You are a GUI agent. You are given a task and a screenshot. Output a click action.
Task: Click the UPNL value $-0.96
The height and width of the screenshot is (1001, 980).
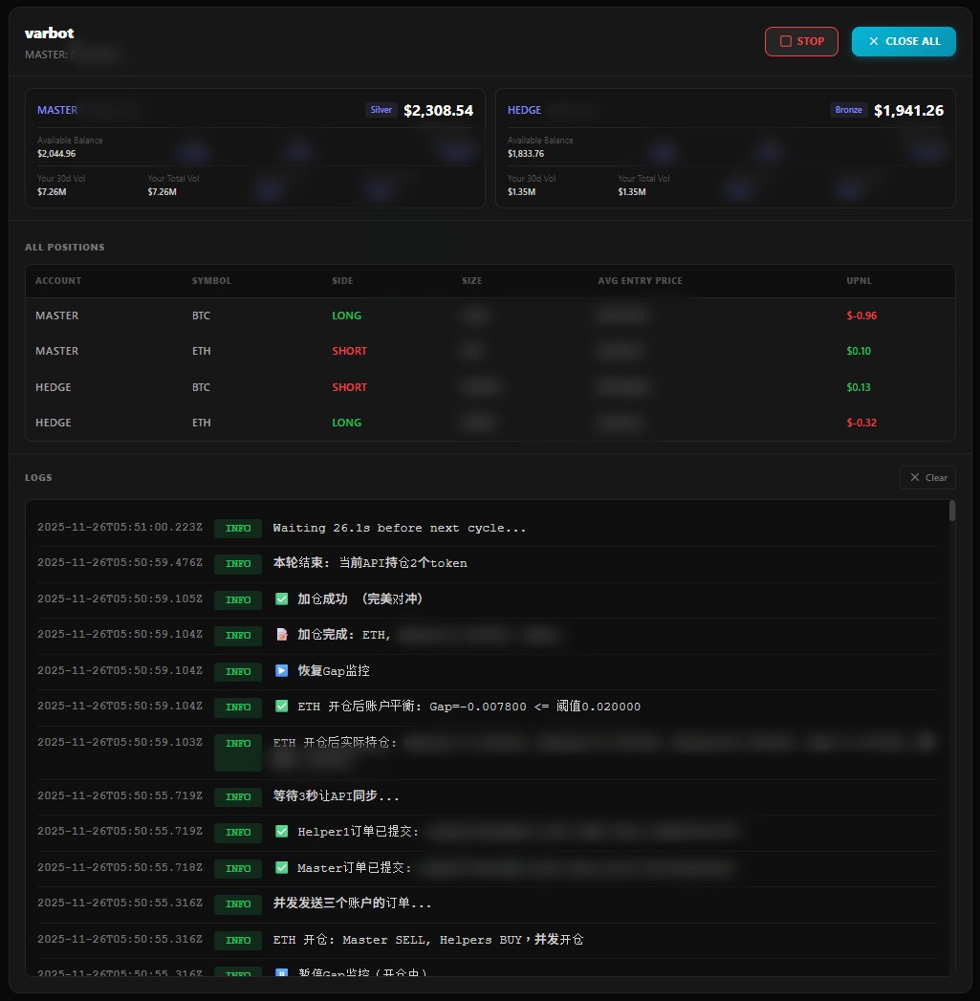point(861,316)
